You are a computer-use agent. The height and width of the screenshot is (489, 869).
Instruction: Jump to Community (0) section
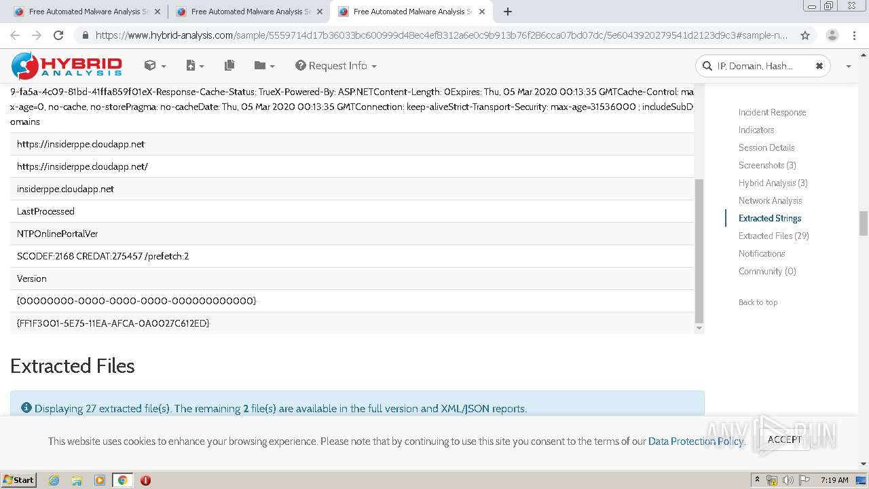(767, 271)
